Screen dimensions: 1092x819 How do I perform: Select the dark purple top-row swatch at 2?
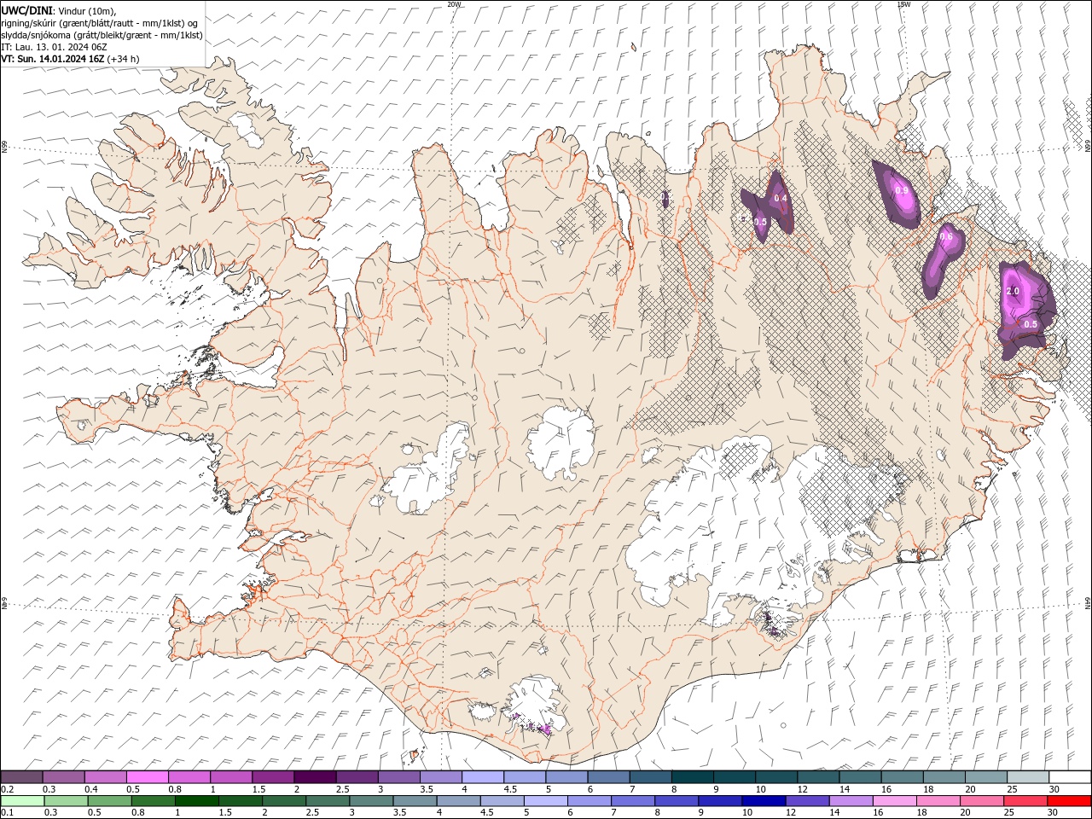click(315, 777)
